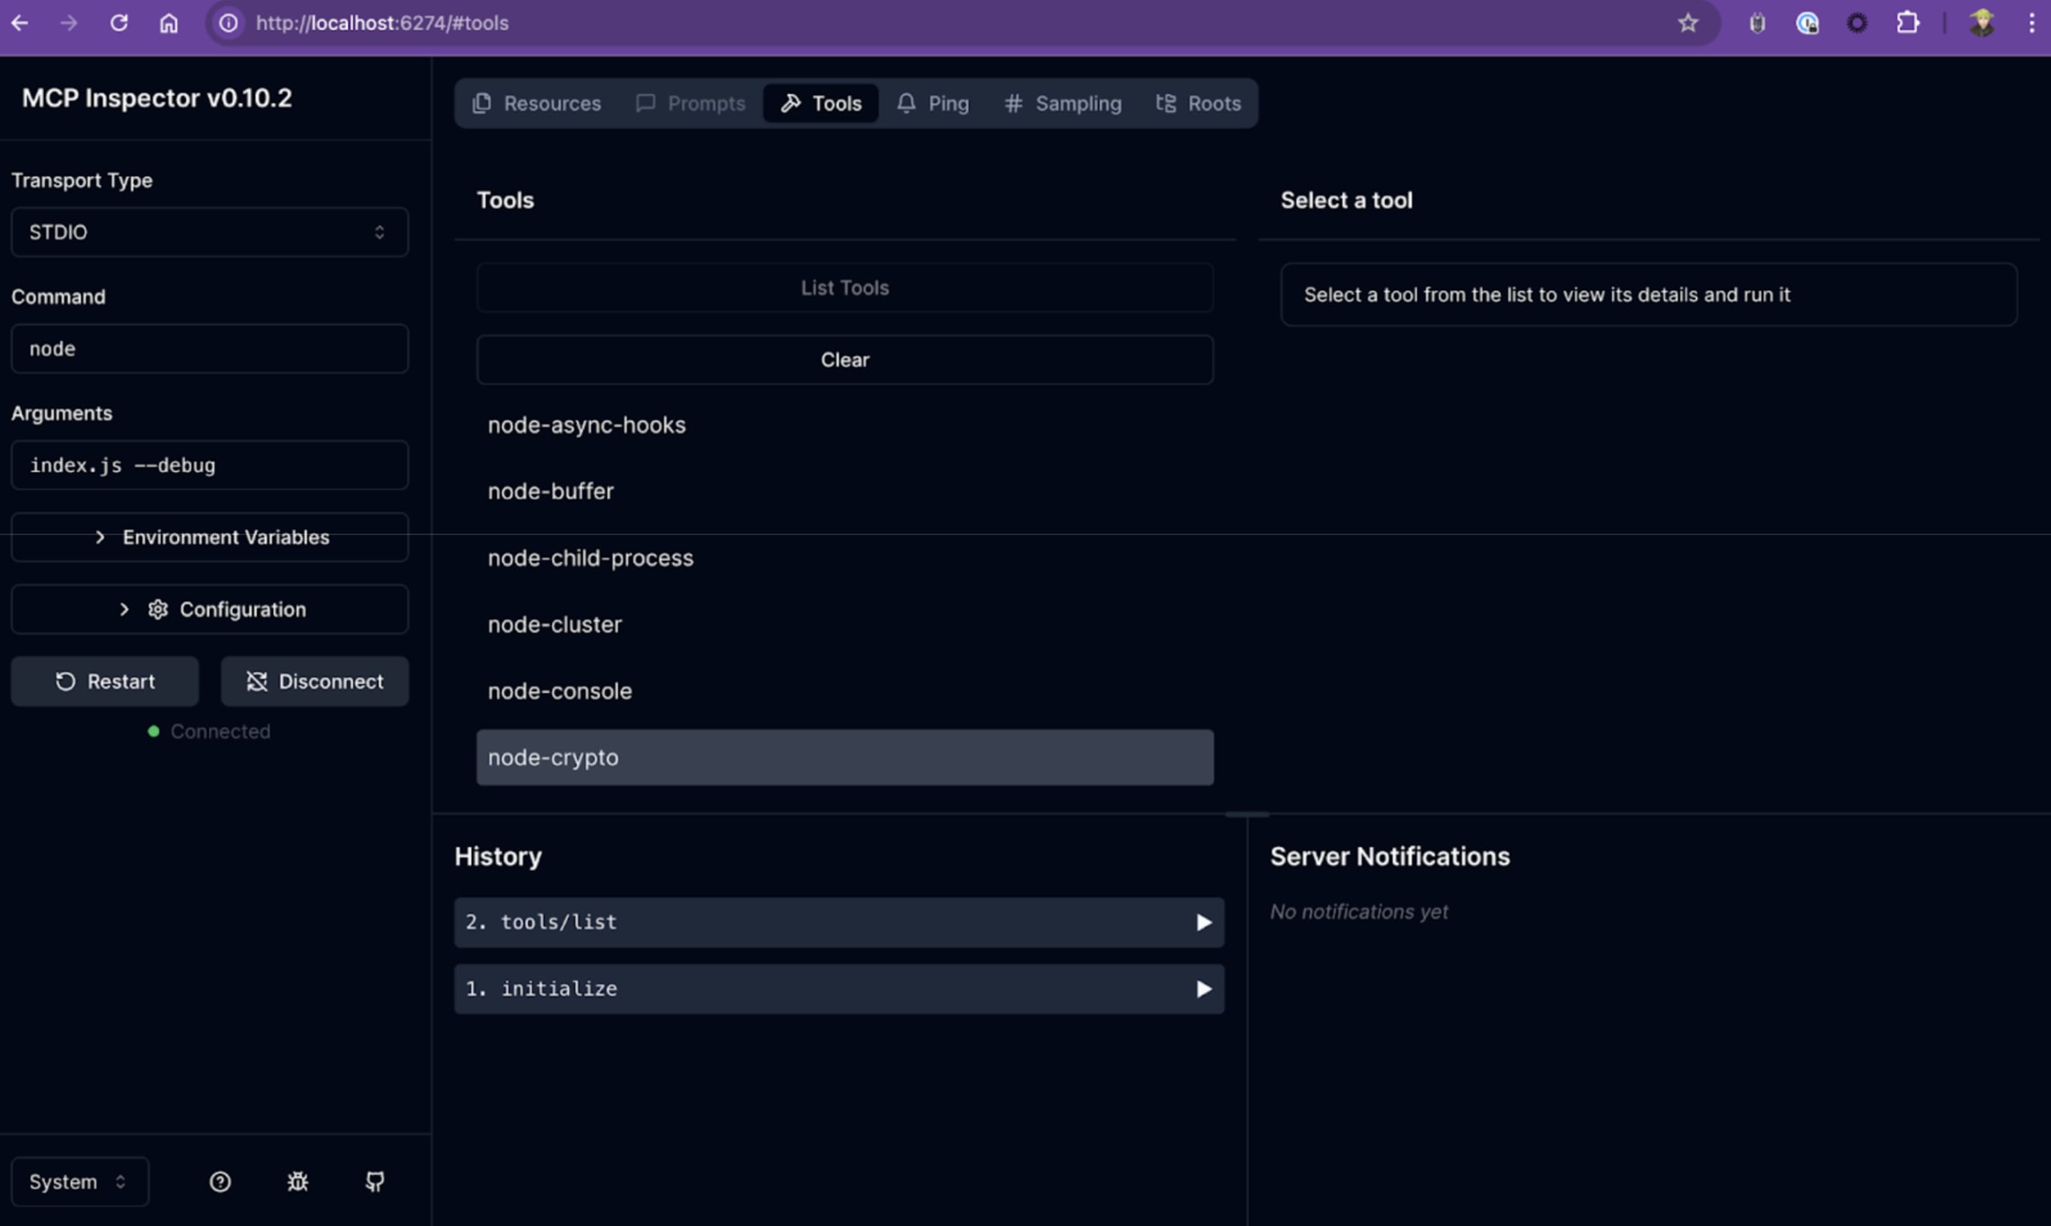The height and width of the screenshot is (1226, 2051).
Task: Click browser back arrow
Action: [x=20, y=23]
